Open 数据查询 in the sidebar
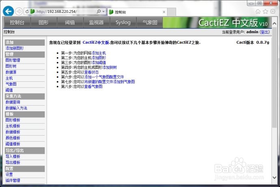The height and width of the screenshot is (187, 280). [13, 102]
